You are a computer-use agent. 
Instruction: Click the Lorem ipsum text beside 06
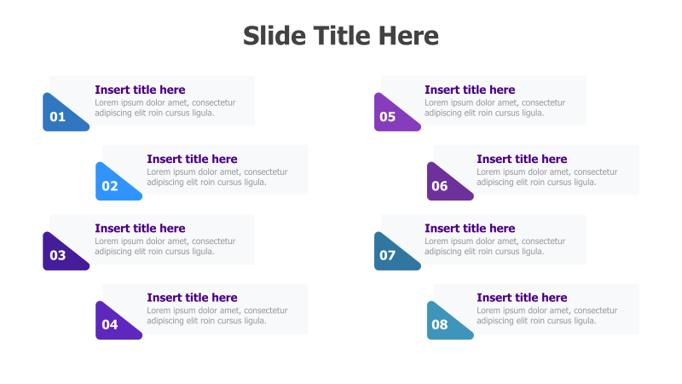547,177
